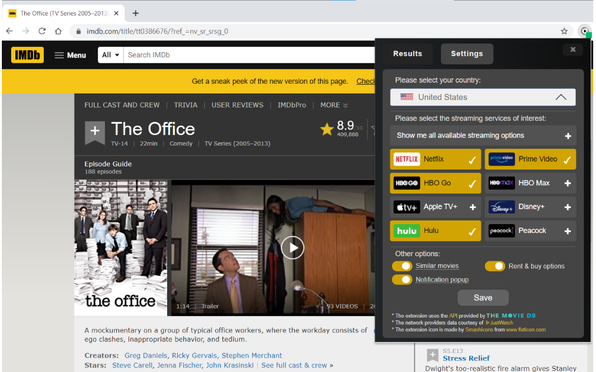Click the browser forward arrow
Viewport: 596px width, 372px height.
tap(26, 31)
